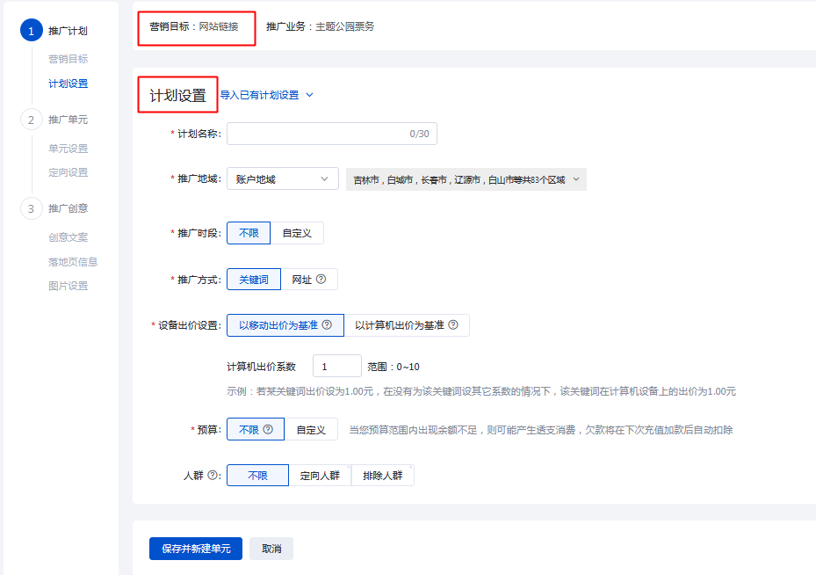Click 推广单元 step label

(69, 120)
